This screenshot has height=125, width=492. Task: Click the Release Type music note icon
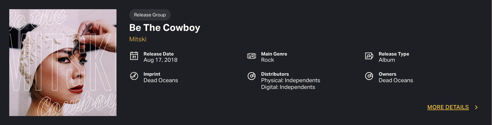coord(369,56)
